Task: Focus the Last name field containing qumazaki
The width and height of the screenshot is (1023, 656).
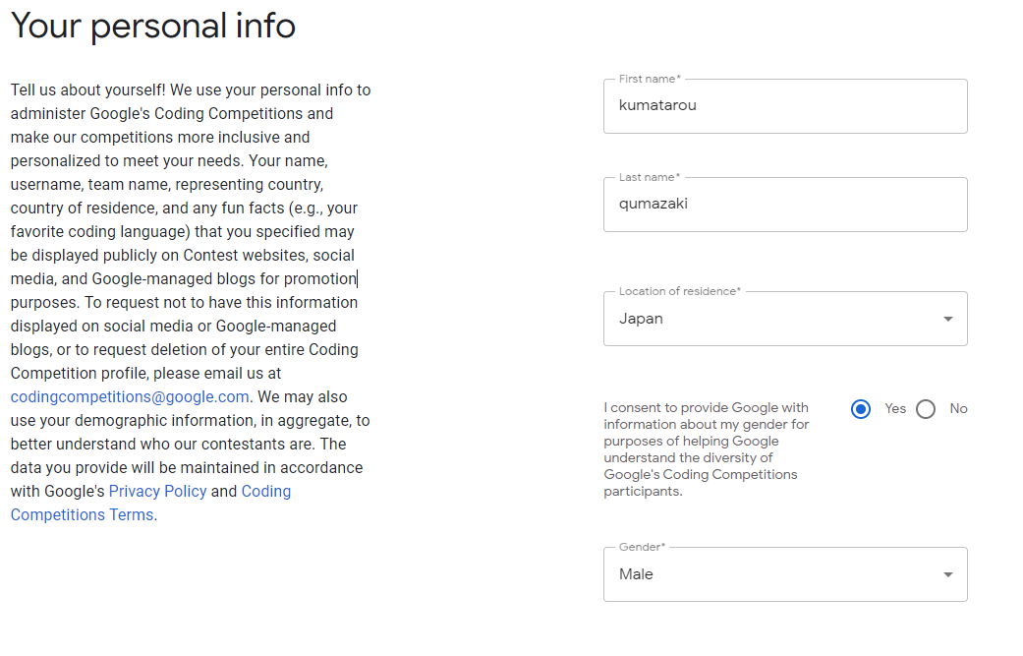Action: point(785,205)
